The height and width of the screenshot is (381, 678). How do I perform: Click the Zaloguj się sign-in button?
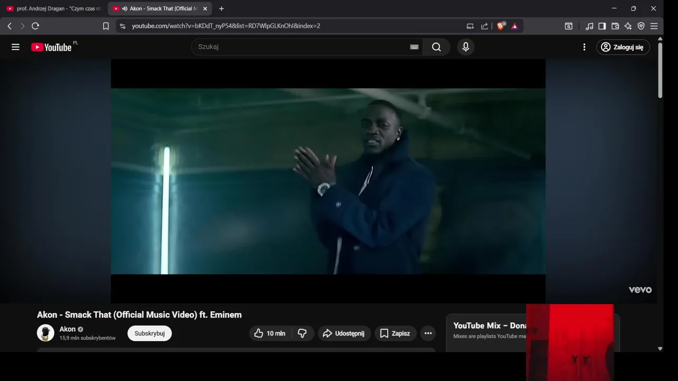pos(623,47)
